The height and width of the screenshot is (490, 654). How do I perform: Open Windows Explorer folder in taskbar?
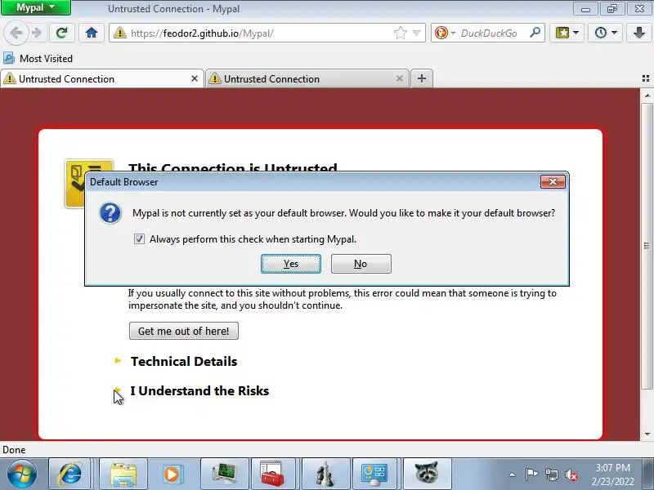123,474
